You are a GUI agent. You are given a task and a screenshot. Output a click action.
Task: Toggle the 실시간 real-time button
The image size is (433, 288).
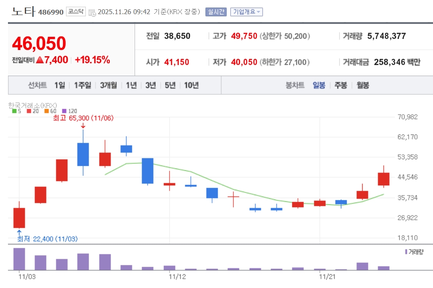(x=216, y=12)
